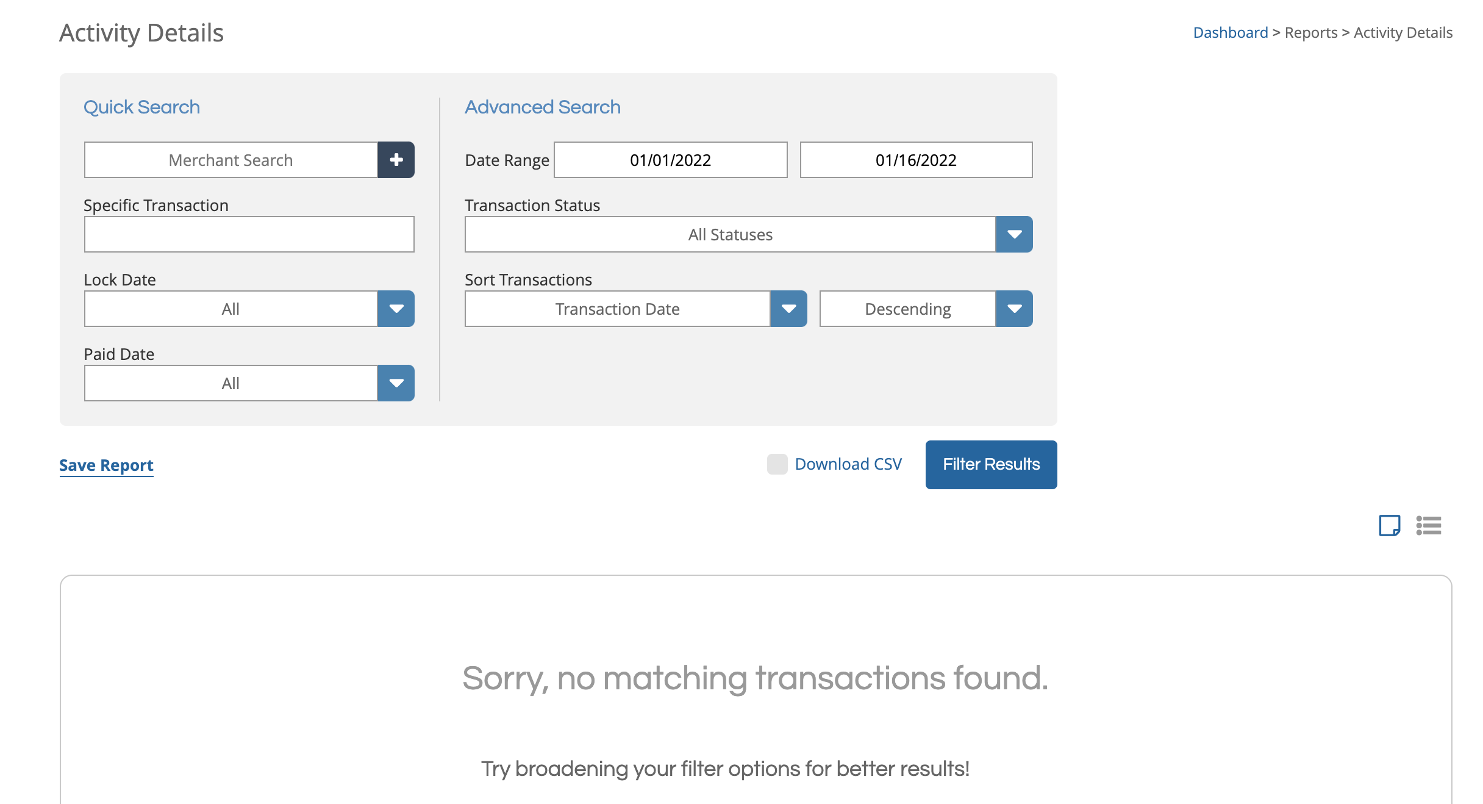This screenshot has width=1483, height=804.
Task: Click the Filter Results button
Action: tap(991, 465)
